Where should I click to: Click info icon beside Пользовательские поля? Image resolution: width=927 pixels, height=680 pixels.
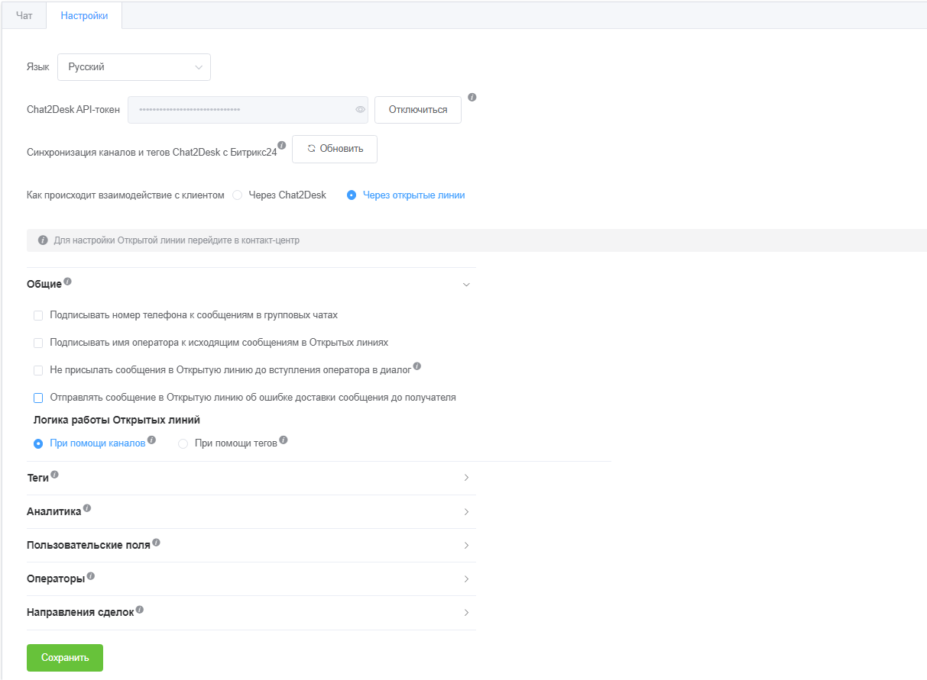pos(156,542)
